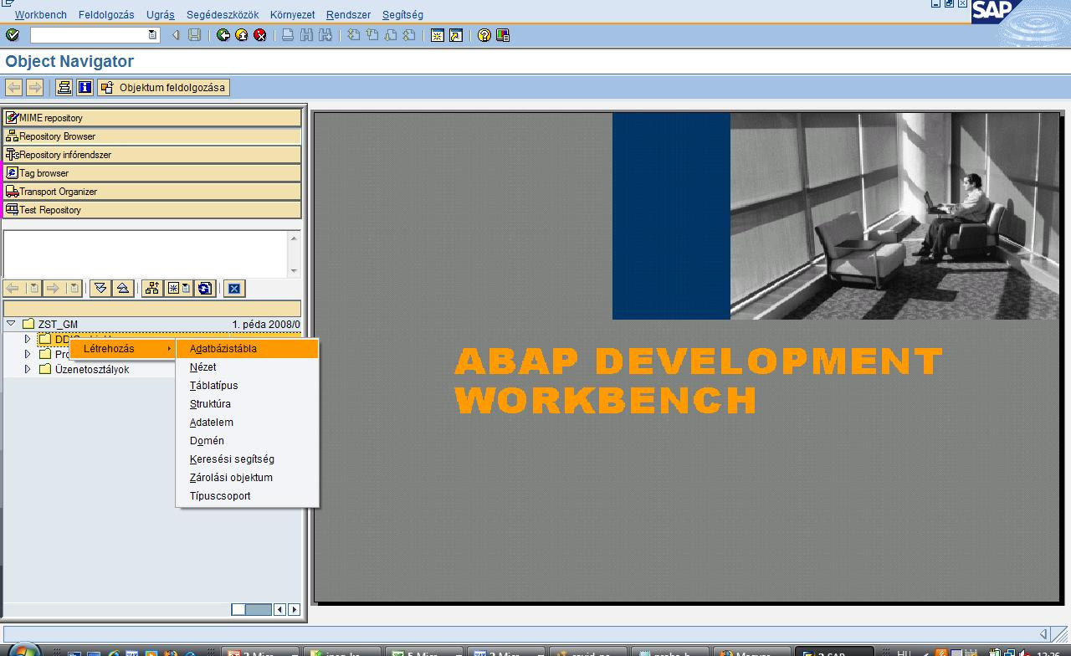Select Adatbázistábla from the submenu
This screenshot has height=656, width=1071.
pyautogui.click(x=247, y=349)
